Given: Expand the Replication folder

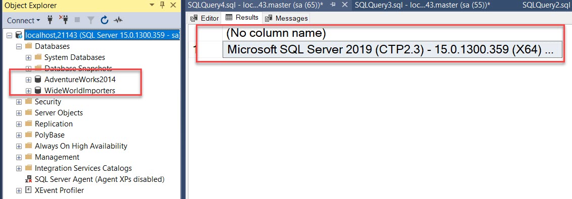Looking at the screenshot, I should [19, 124].
